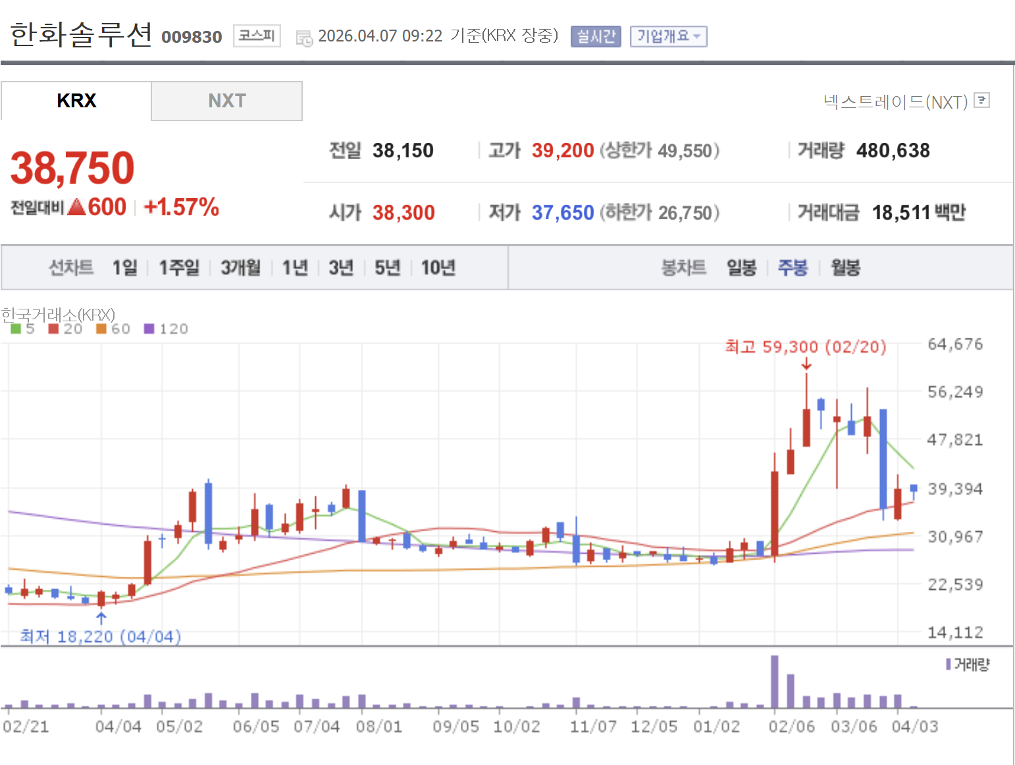Select the 1년 line chart period
The height and width of the screenshot is (765, 1015).
point(295,267)
